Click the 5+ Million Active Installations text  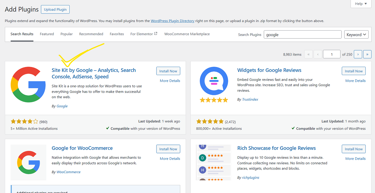[34, 129]
